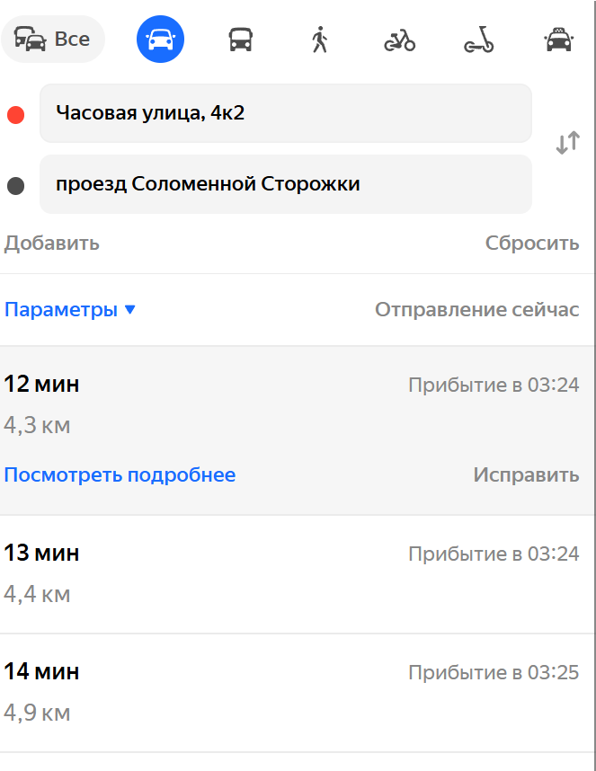
Task: Open the 'Отправление сейчас' departure time selector
Action: pos(476,310)
